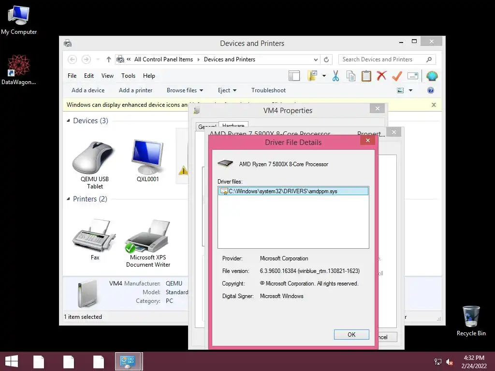Click the Control Panel taskbar button
The image size is (495, 371).
point(128,361)
